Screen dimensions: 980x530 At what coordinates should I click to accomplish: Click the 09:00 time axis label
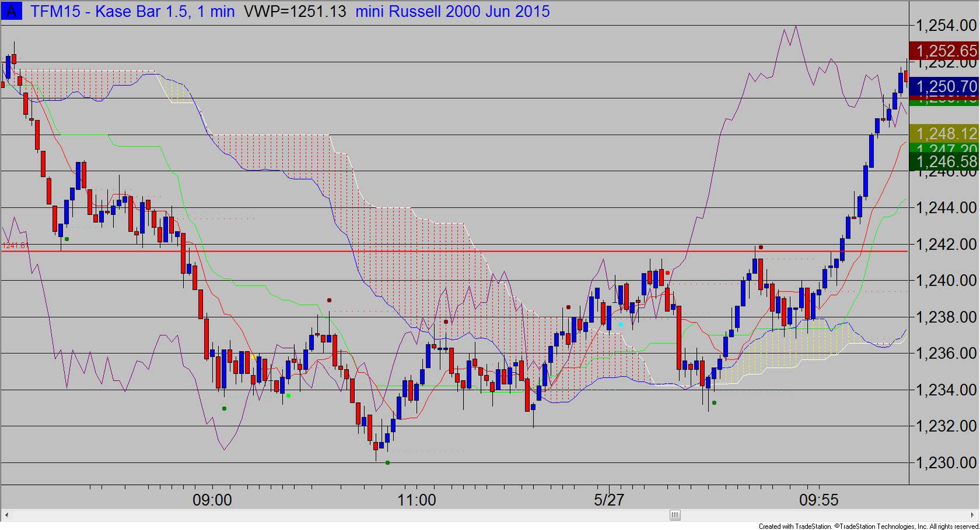[212, 500]
